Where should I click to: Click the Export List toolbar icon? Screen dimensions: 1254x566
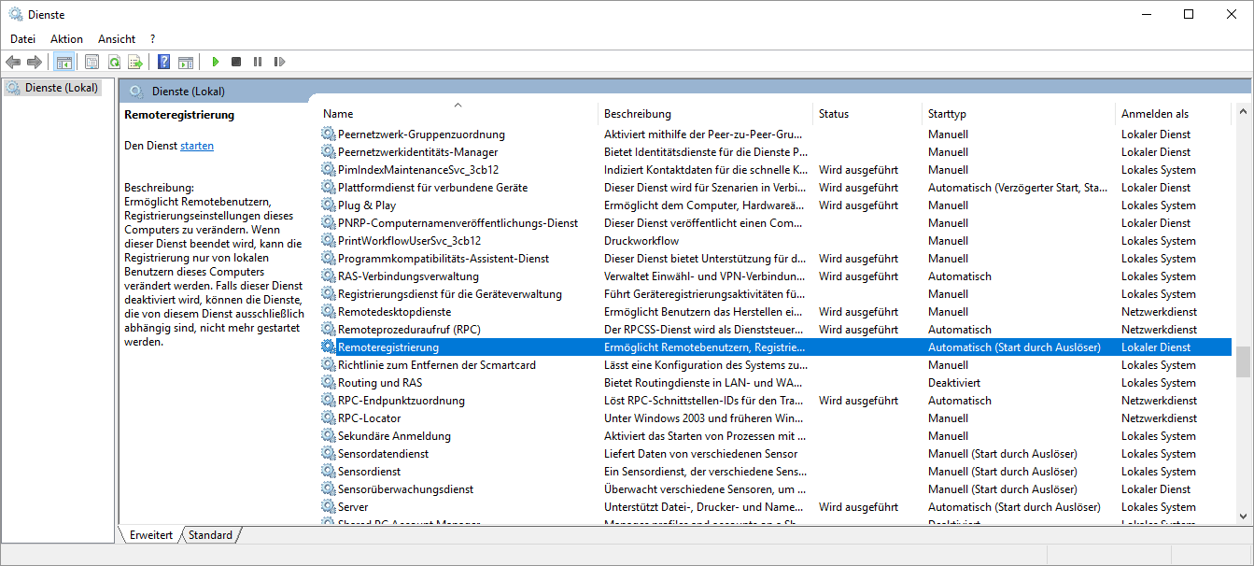[135, 62]
